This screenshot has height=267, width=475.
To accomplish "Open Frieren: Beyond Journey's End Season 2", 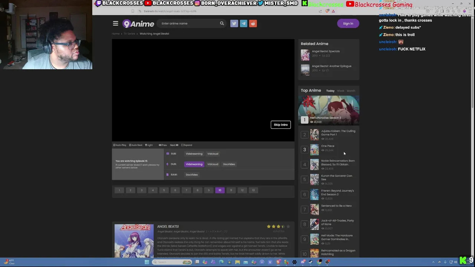I will 337,192.
